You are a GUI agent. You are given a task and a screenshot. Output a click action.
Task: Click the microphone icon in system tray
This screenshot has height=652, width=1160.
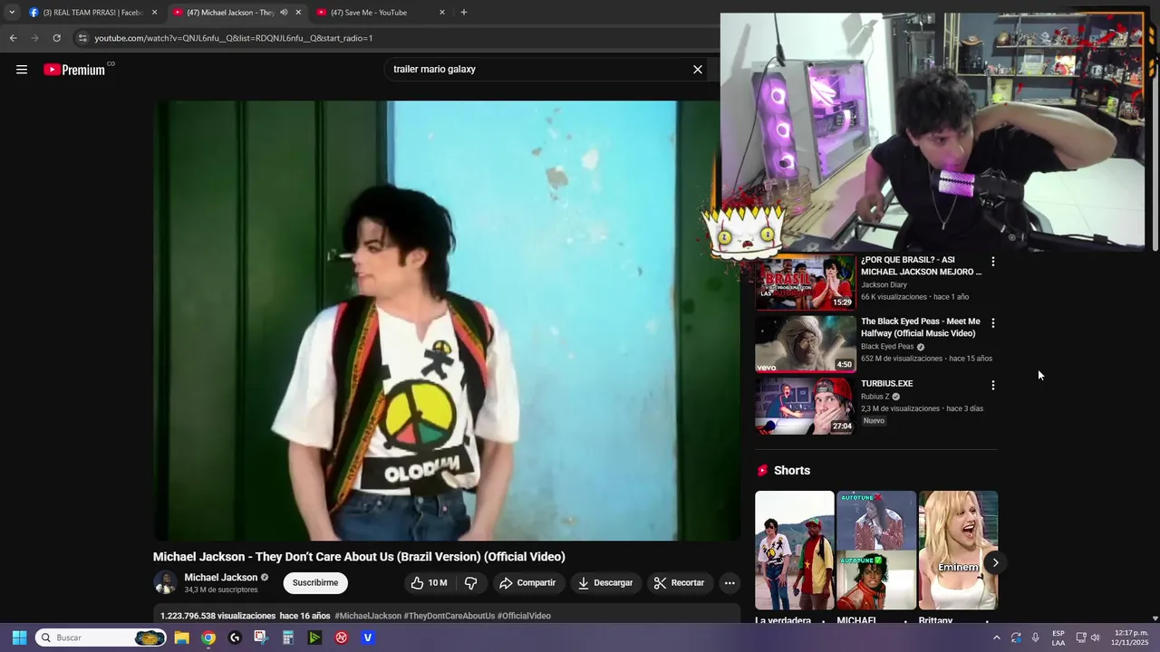[x=1036, y=638]
